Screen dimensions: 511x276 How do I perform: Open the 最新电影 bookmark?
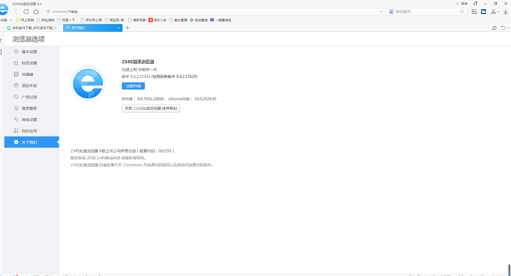click(x=137, y=20)
